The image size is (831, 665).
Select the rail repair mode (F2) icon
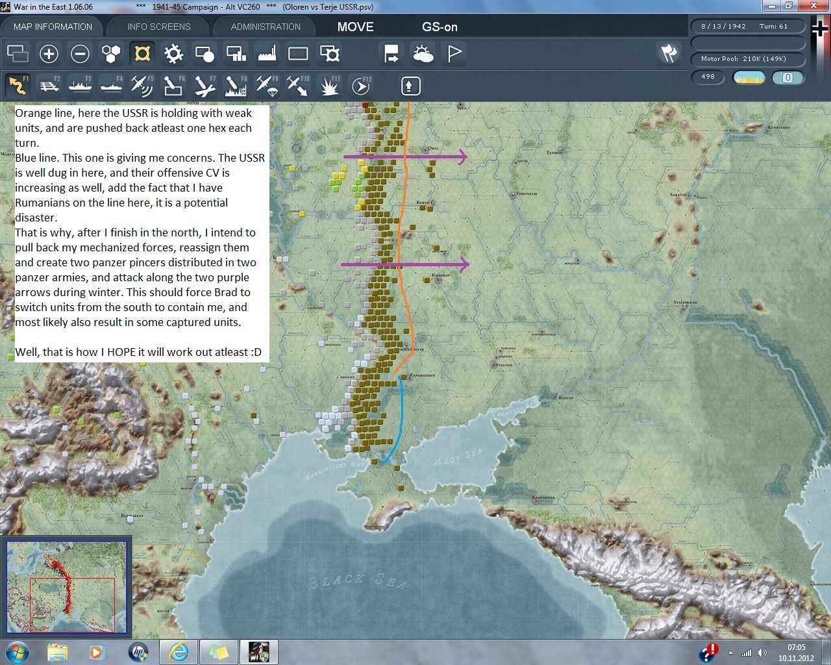(x=49, y=86)
